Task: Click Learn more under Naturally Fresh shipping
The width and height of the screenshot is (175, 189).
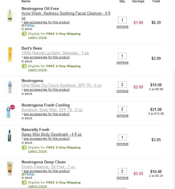Action: [x=37, y=151]
